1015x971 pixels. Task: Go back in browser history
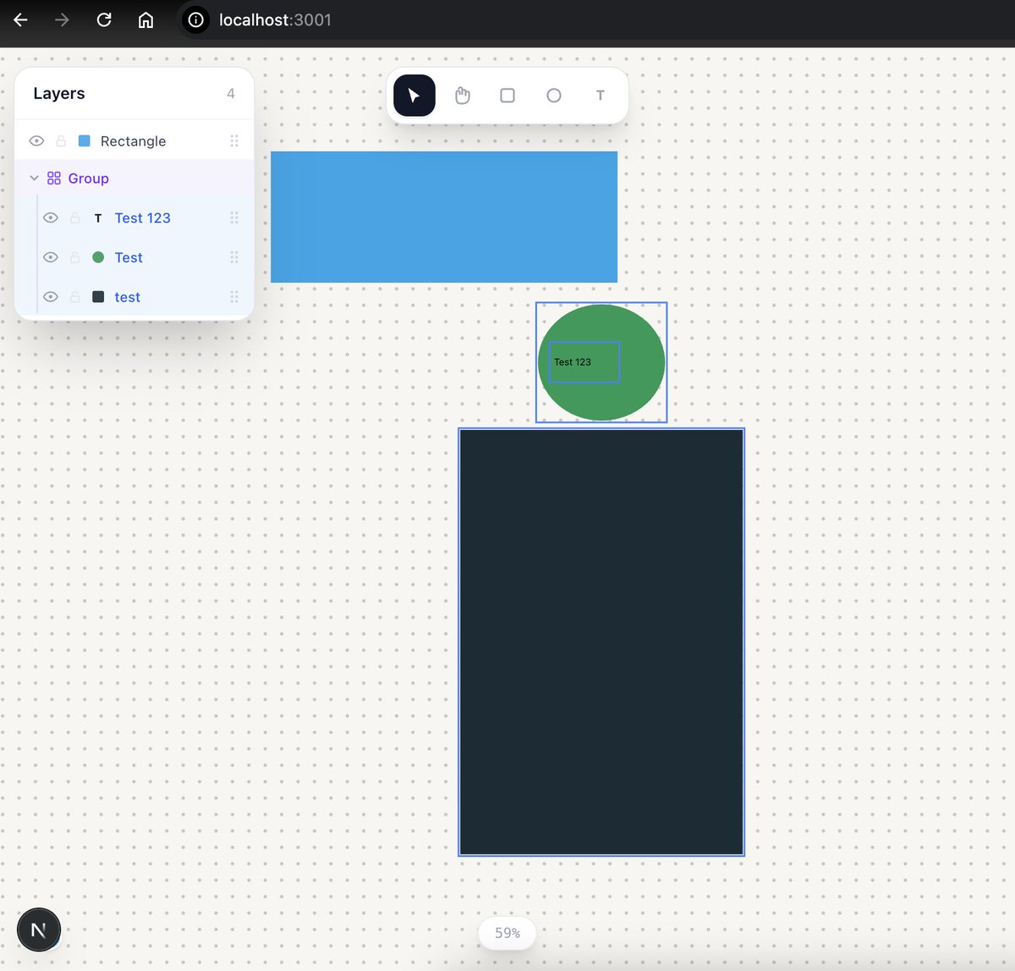pyautogui.click(x=21, y=19)
